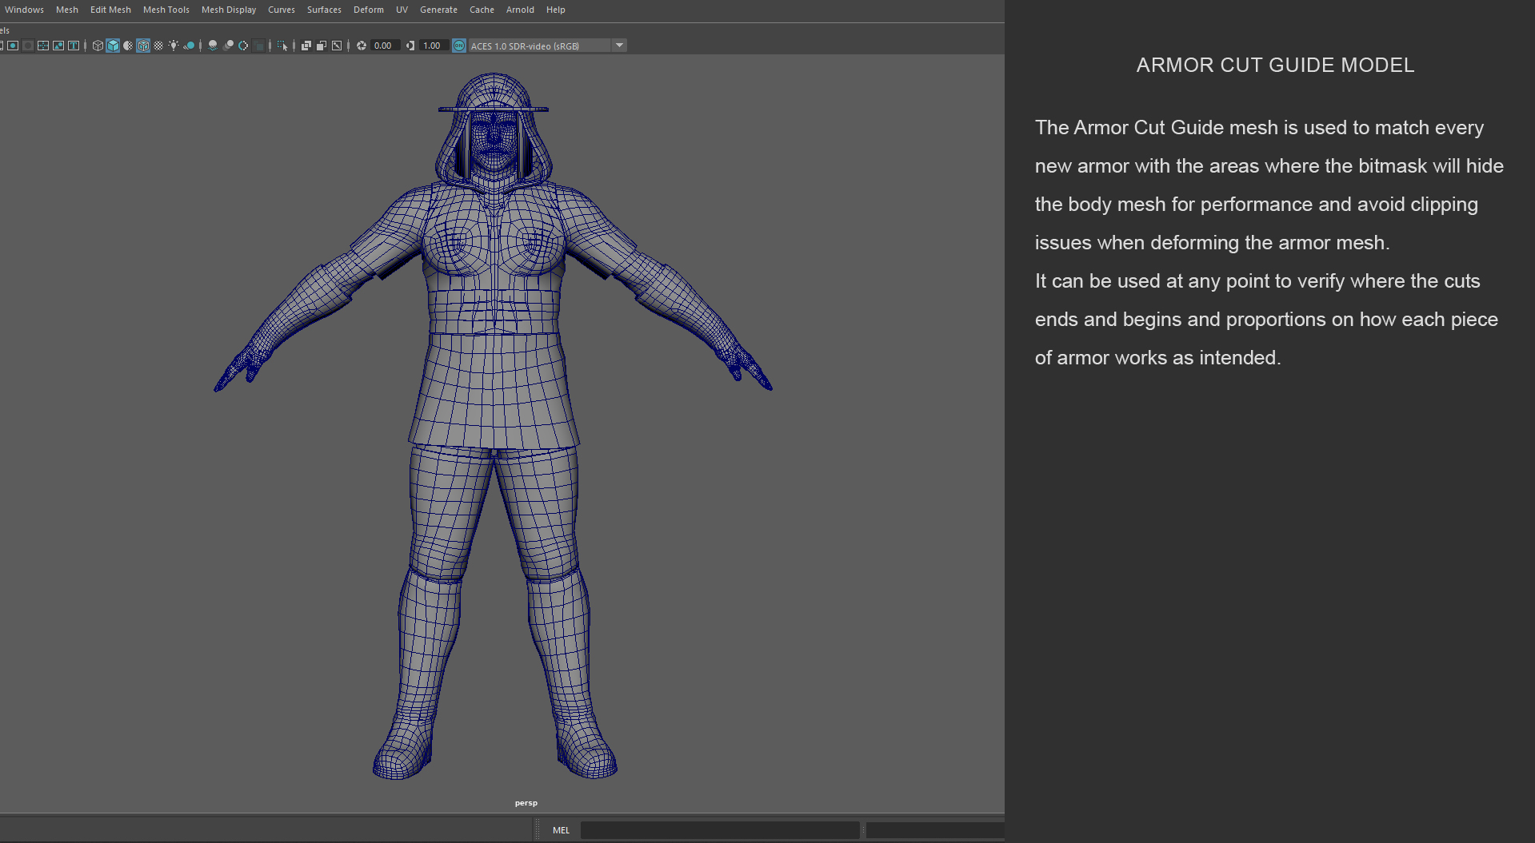
Task: Click the Multisample Anti-aliasing icon
Action: point(243,46)
